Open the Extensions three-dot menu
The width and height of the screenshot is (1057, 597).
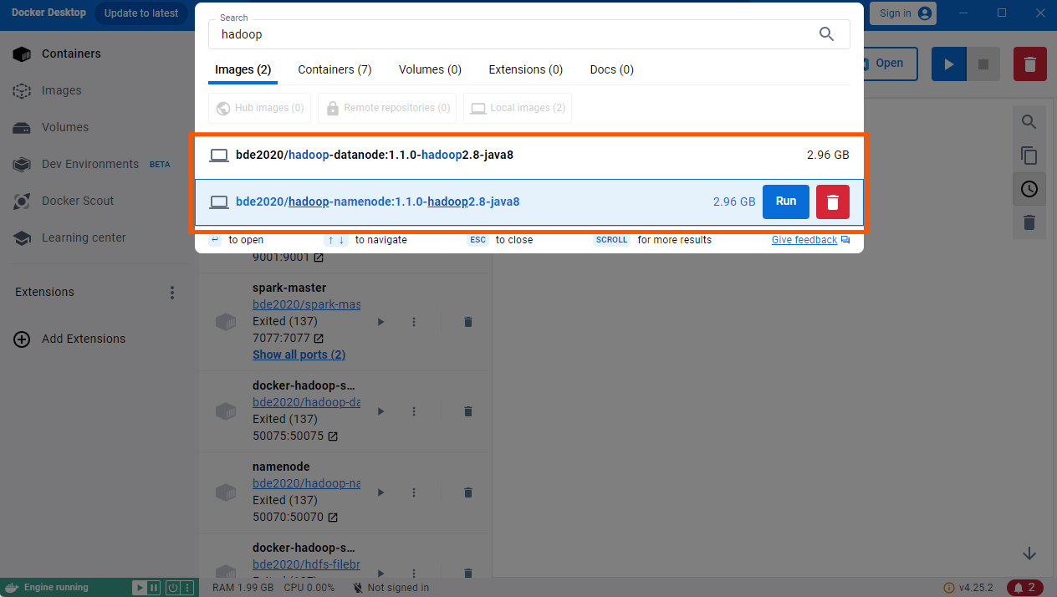pos(172,293)
